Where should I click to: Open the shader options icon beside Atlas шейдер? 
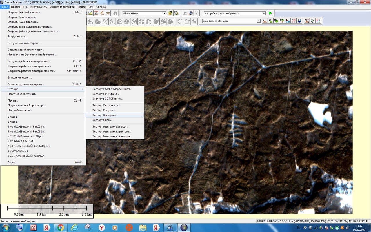pyautogui.click(x=170, y=13)
